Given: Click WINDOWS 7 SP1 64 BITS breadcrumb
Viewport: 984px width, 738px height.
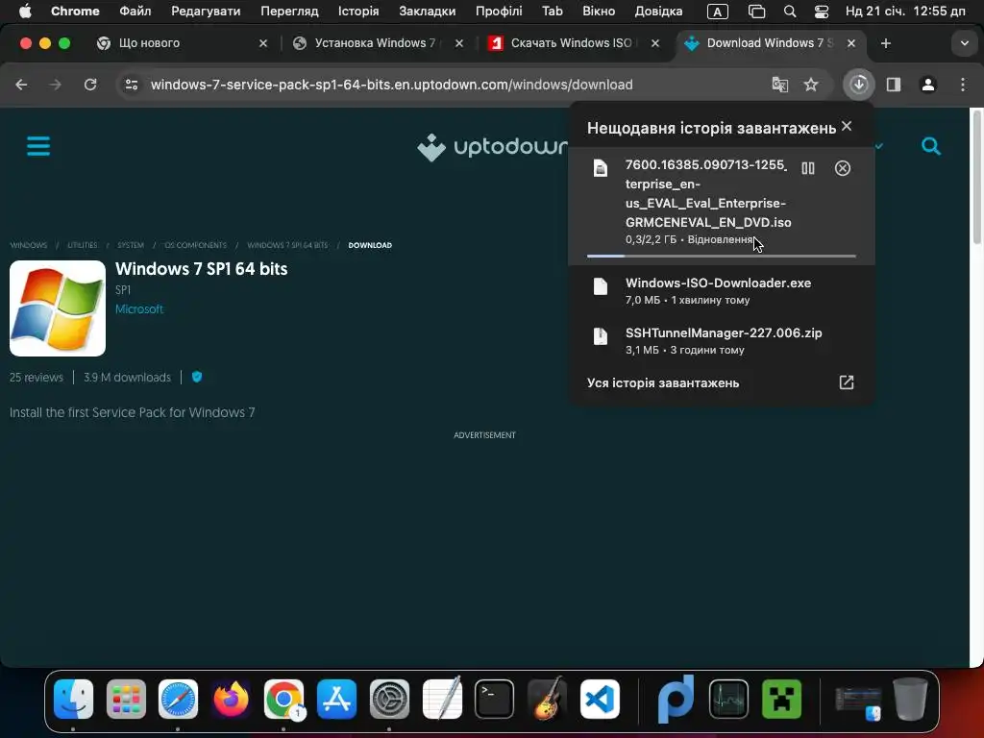Looking at the screenshot, I should tap(287, 245).
